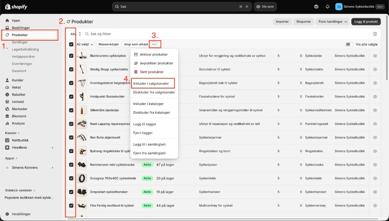Click Legg til produkt button
Image resolution: width=389 pixels, height=221 pixels.
(366, 22)
